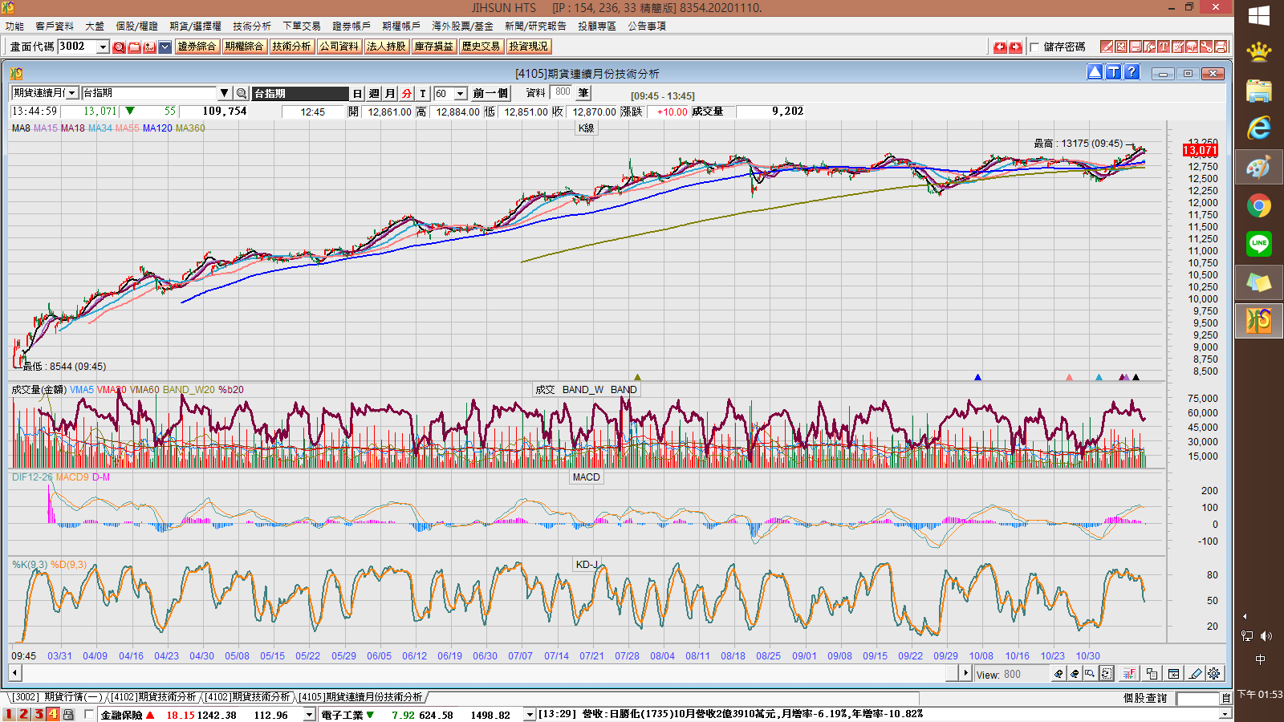Screen dimensions: 1284x722
Task: Switch to status page 2 button
Action: coord(23,714)
